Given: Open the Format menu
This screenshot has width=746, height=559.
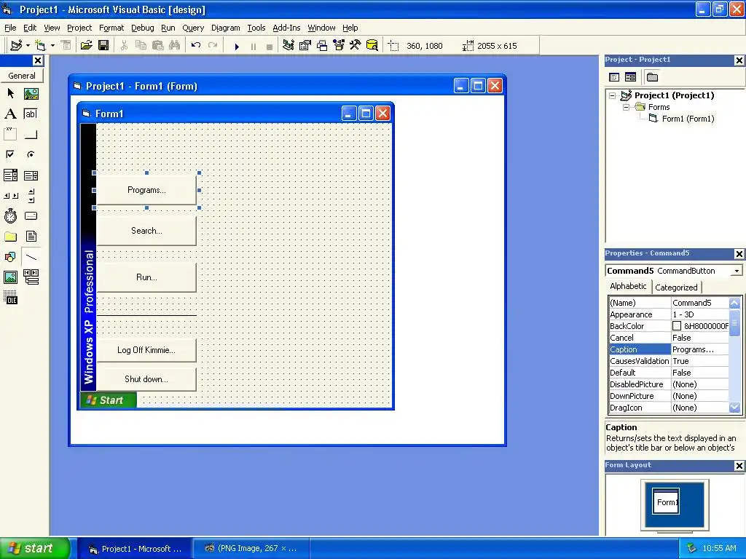Looking at the screenshot, I should pyautogui.click(x=111, y=28).
